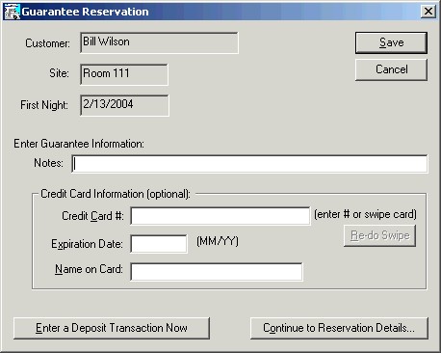Focus the Notes text field
Screen dimensions: 441x353
click(249, 164)
